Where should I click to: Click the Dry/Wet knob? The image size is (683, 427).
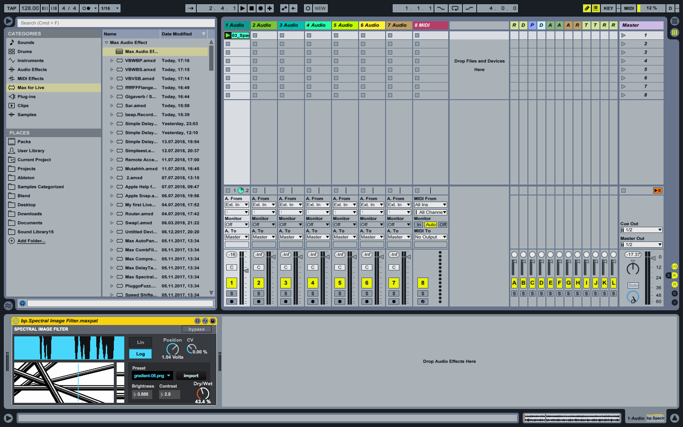tap(203, 393)
